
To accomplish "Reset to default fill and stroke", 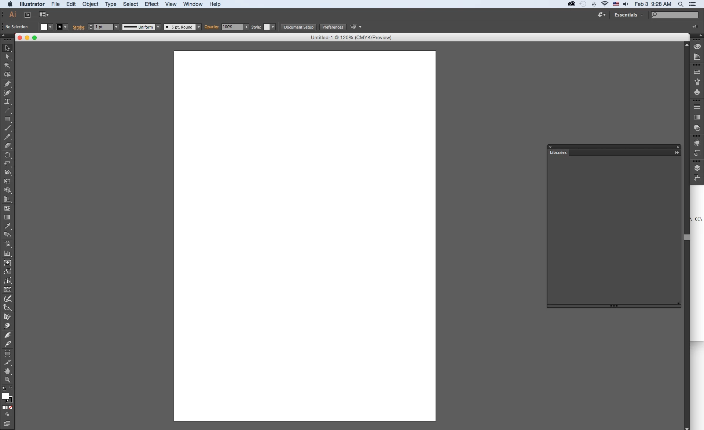I will tap(4, 388).
